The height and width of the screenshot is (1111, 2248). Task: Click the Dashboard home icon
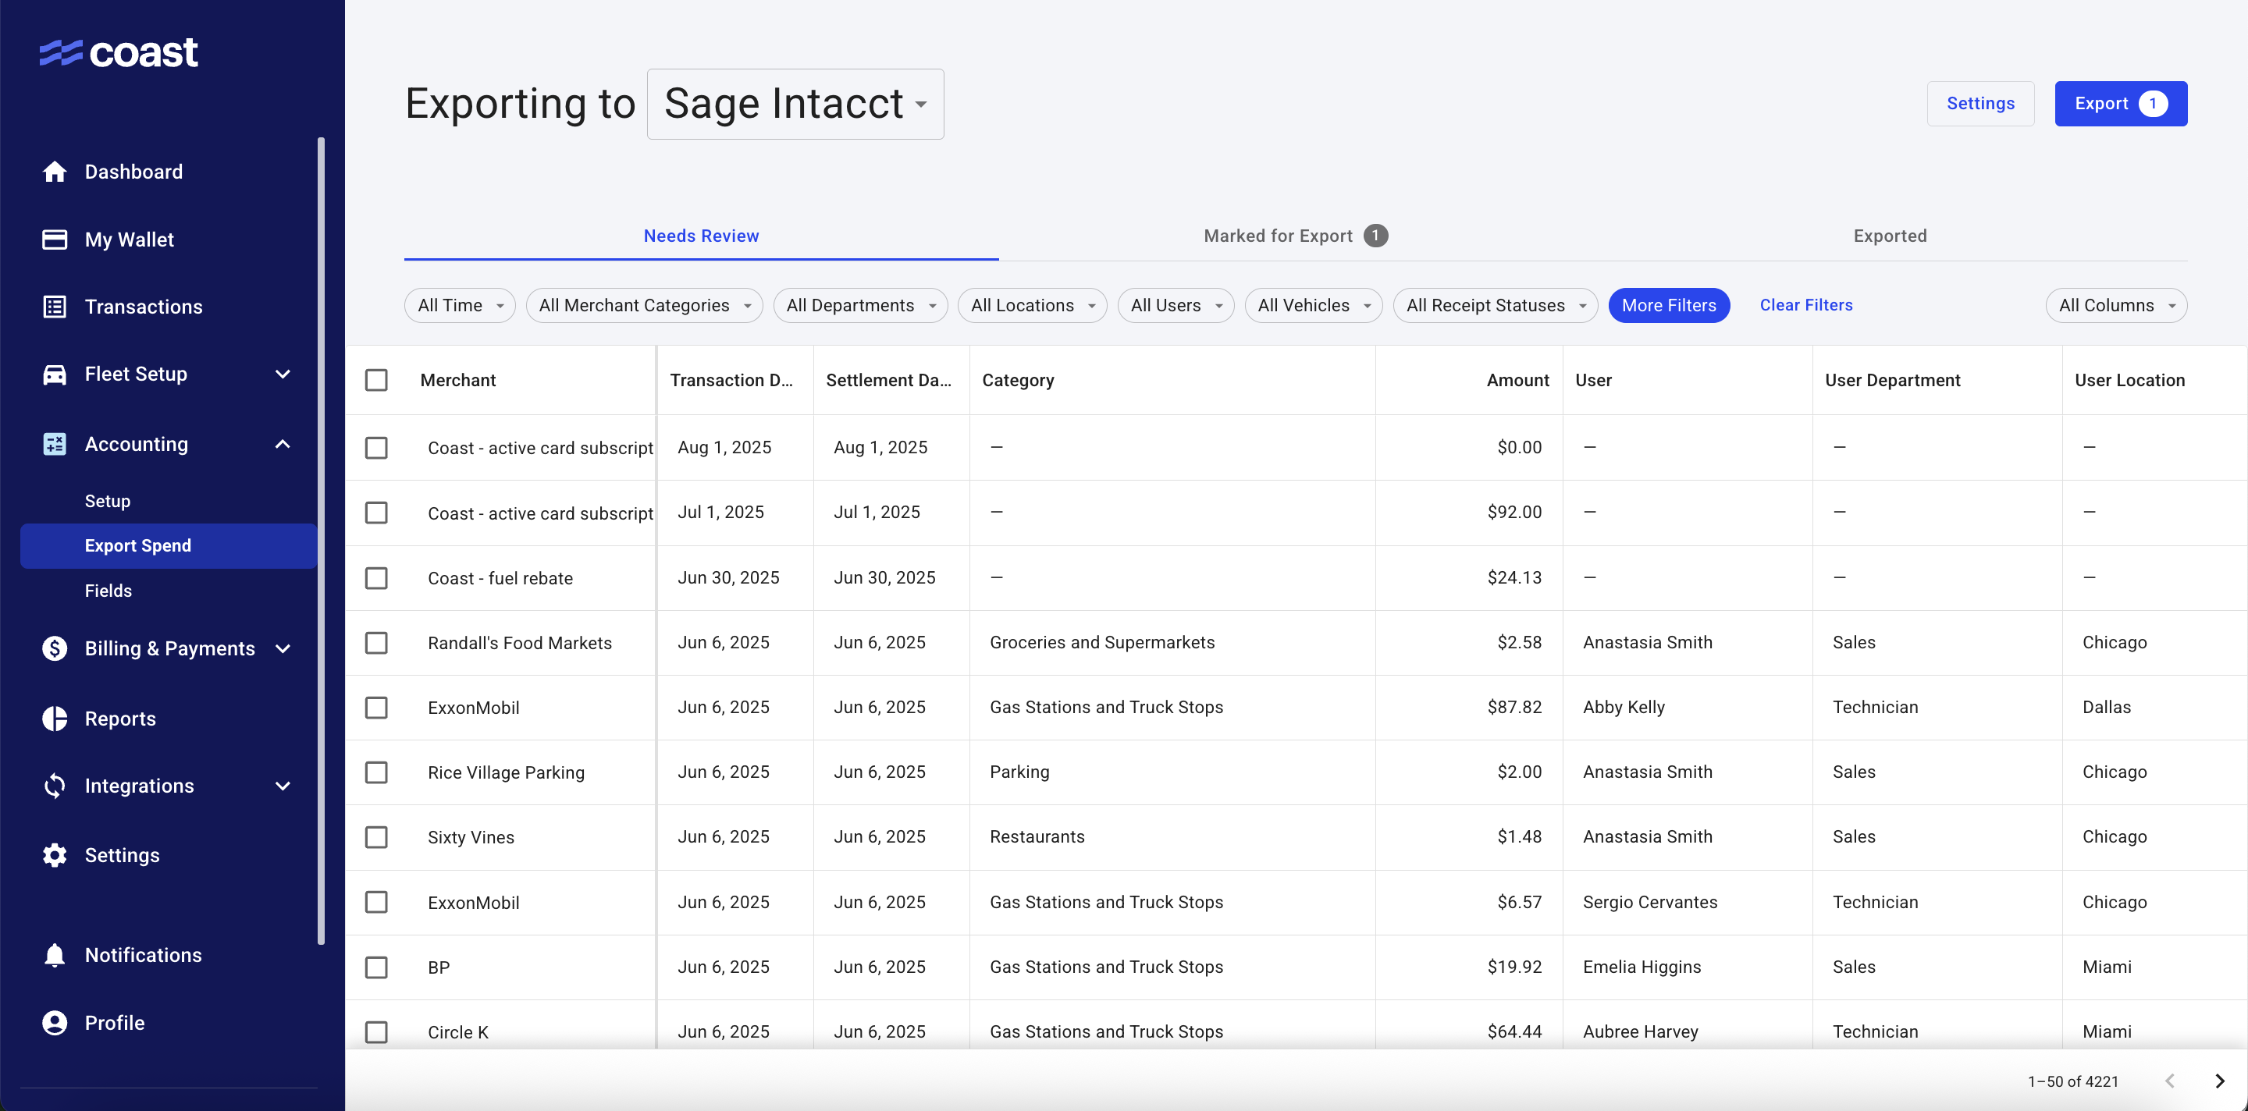pos(54,172)
